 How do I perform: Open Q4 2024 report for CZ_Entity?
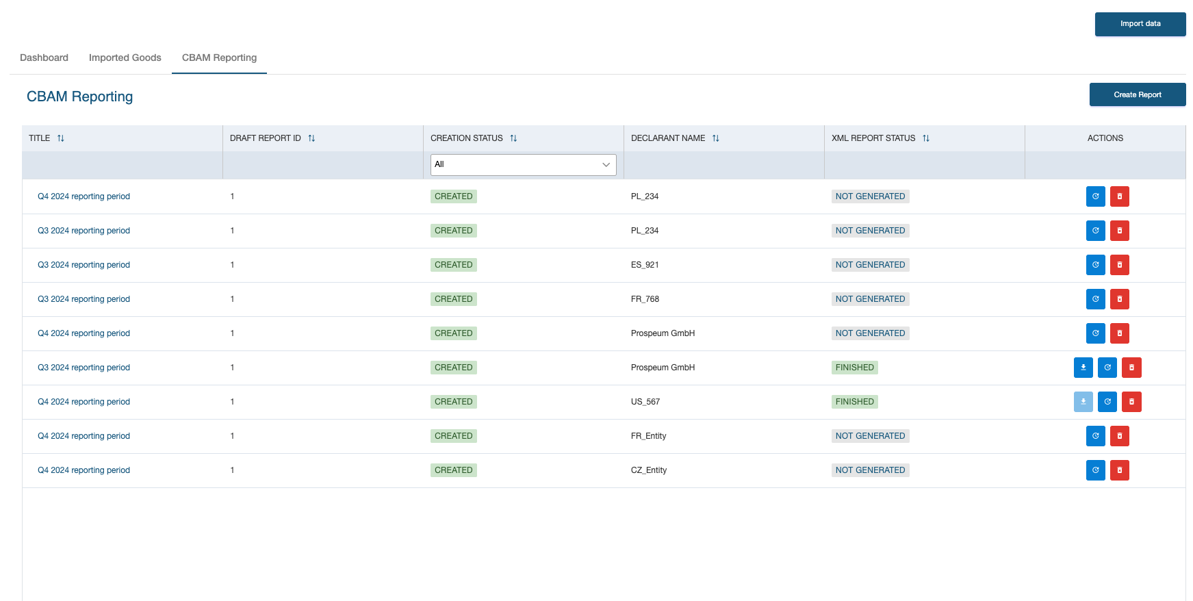click(x=84, y=470)
